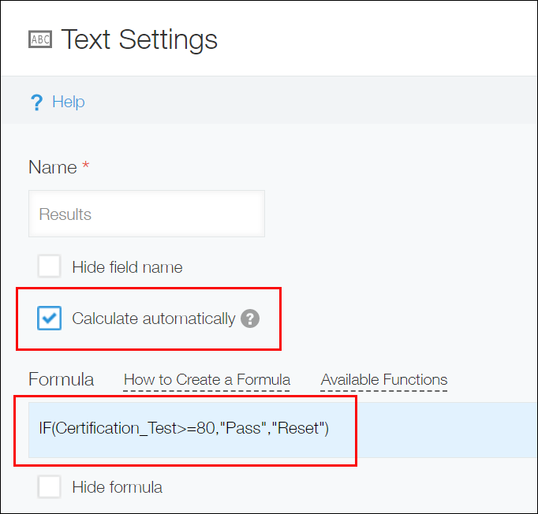The image size is (538, 514).
Task: Click into the Name field containing Results
Action: coord(146,214)
